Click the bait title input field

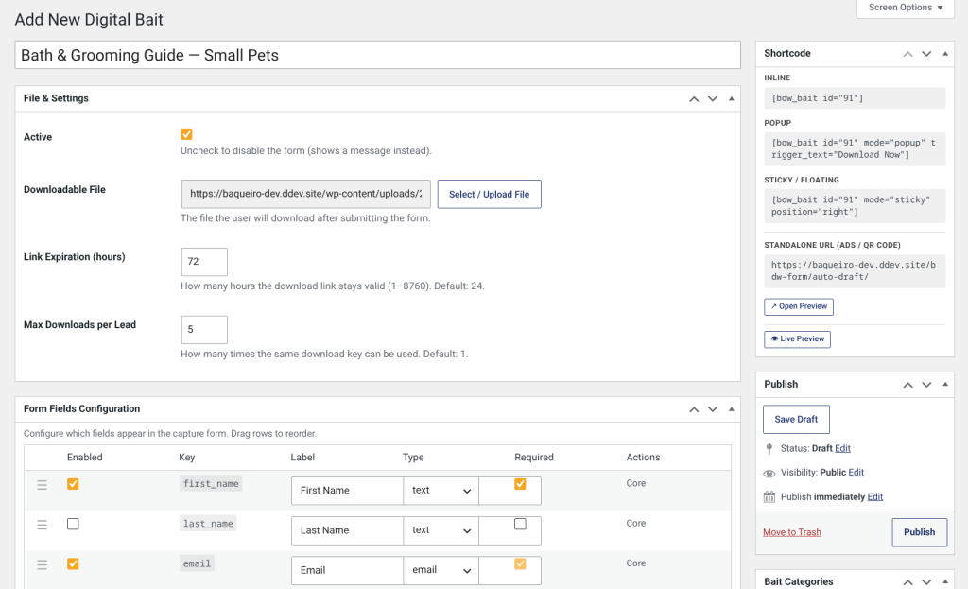pyautogui.click(x=378, y=56)
